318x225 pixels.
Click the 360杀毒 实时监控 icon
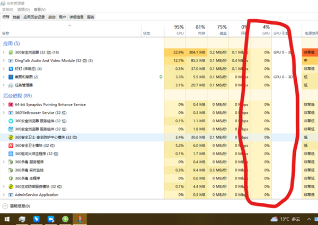(x=11, y=170)
